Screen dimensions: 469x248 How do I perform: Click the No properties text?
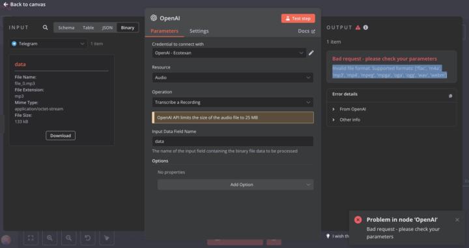[x=171, y=172]
